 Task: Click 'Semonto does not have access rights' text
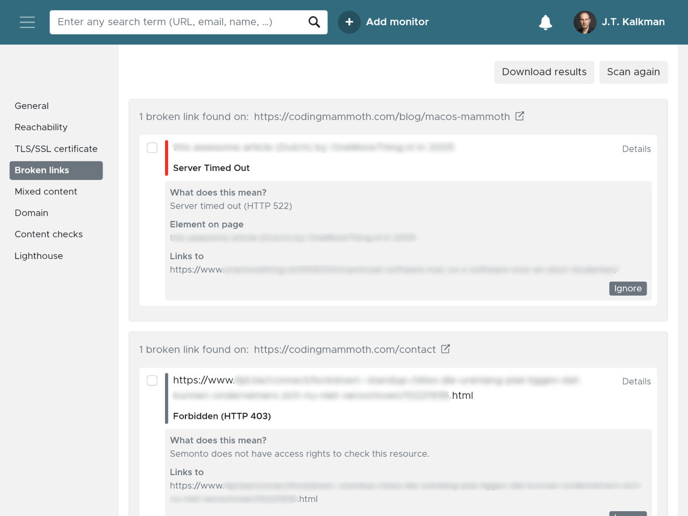[x=299, y=454]
